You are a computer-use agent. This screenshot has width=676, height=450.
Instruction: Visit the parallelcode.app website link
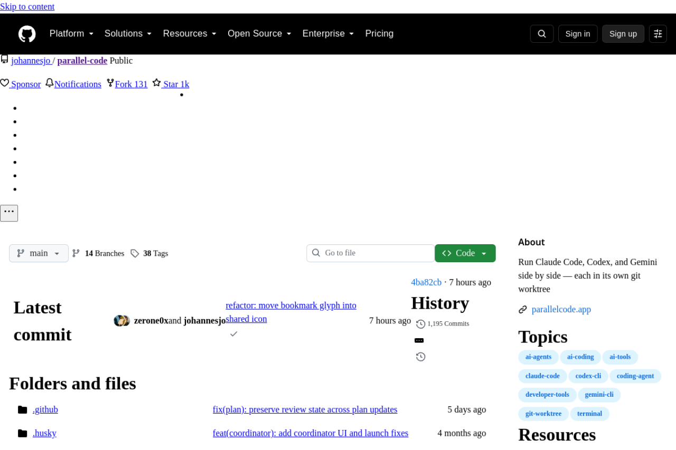coord(561,310)
